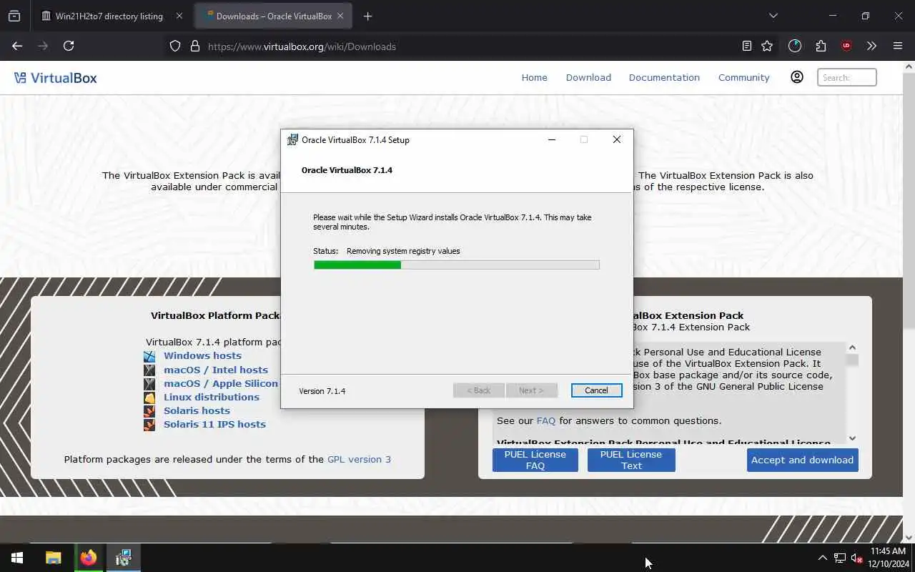Click the Solaris hosts icon
This screenshot has height=572, width=915.
click(x=149, y=411)
